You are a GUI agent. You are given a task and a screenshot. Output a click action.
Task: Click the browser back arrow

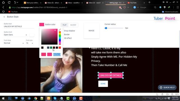pos(3,7)
